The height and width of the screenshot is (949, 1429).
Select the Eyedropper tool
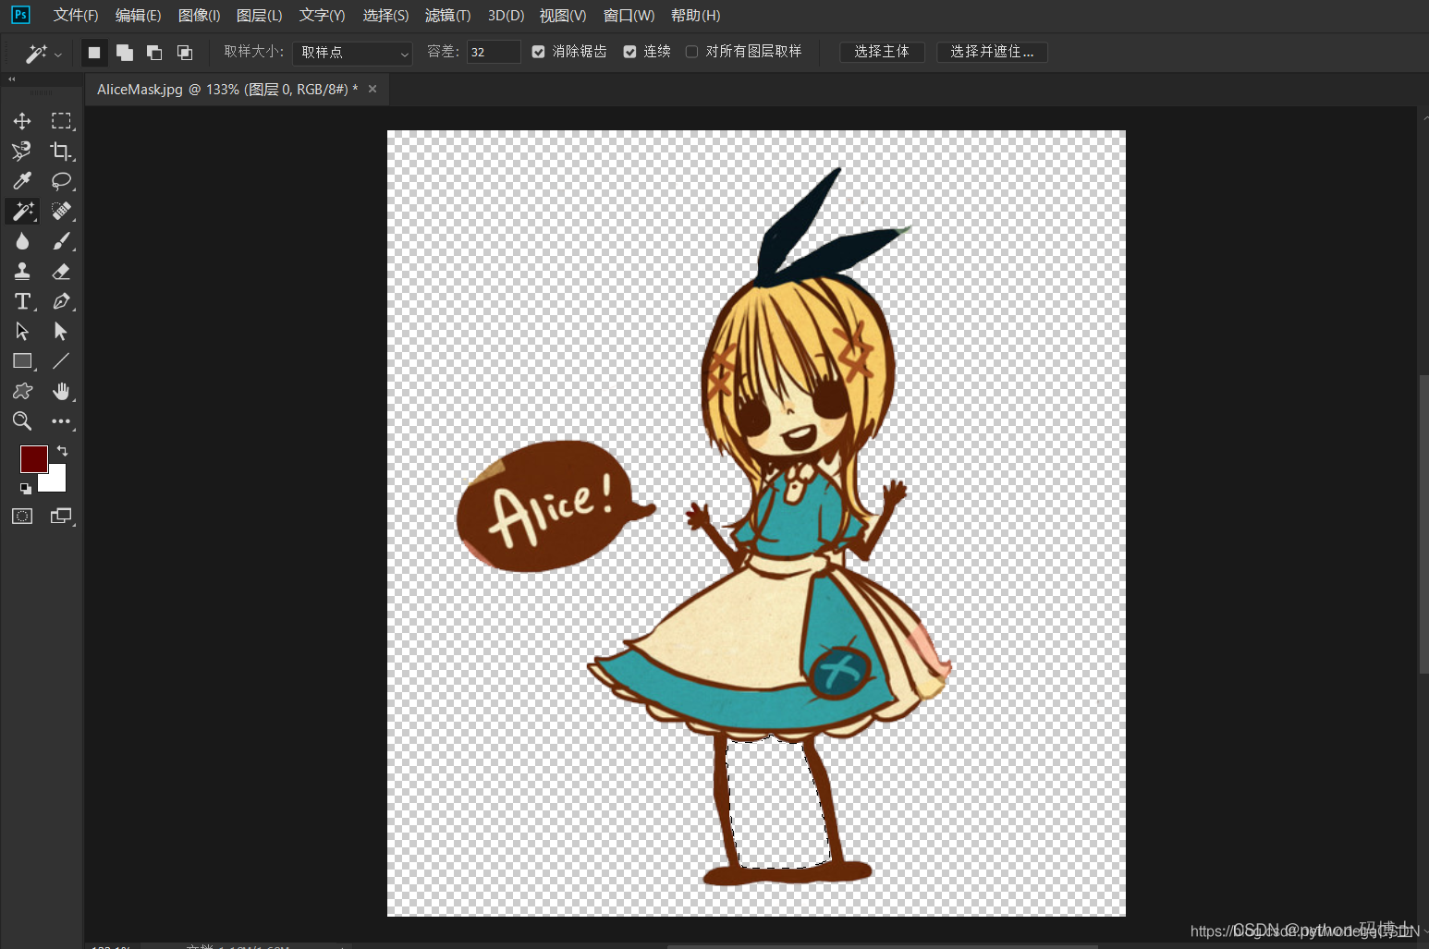tap(22, 181)
